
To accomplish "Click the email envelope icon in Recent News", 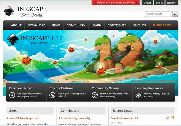I will pyautogui.click(x=167, y=118).
